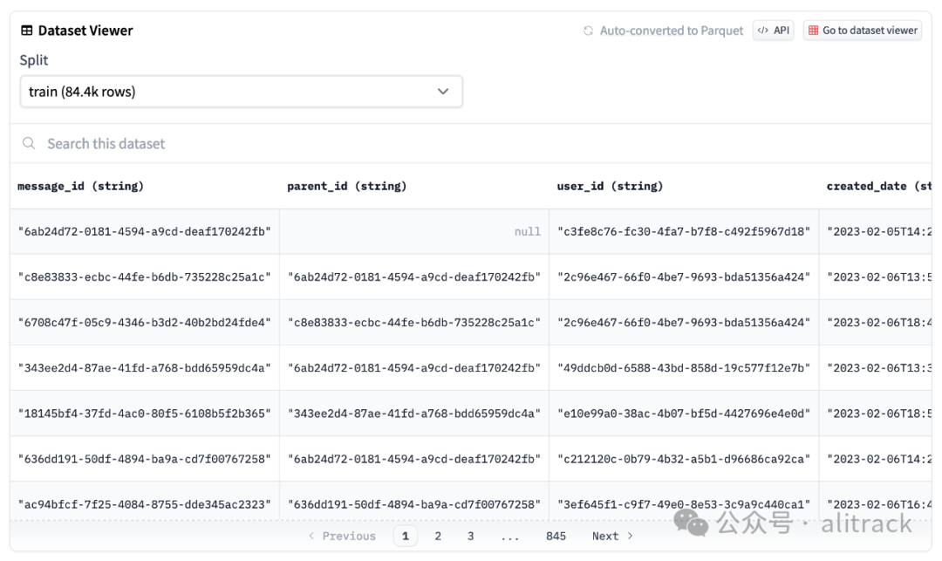
Task: Jump to page 3
Action: coord(470,536)
